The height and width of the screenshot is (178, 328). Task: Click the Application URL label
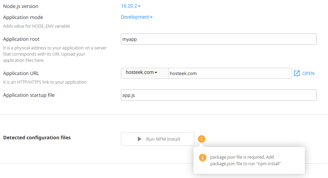(21, 73)
